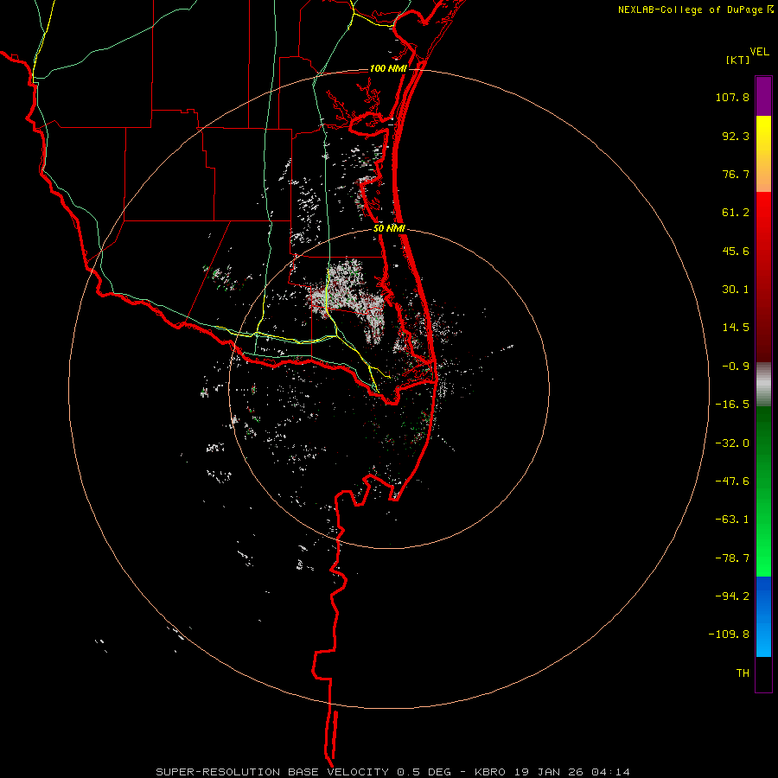Click the TH legend label
778x778 pixels.
(x=743, y=673)
